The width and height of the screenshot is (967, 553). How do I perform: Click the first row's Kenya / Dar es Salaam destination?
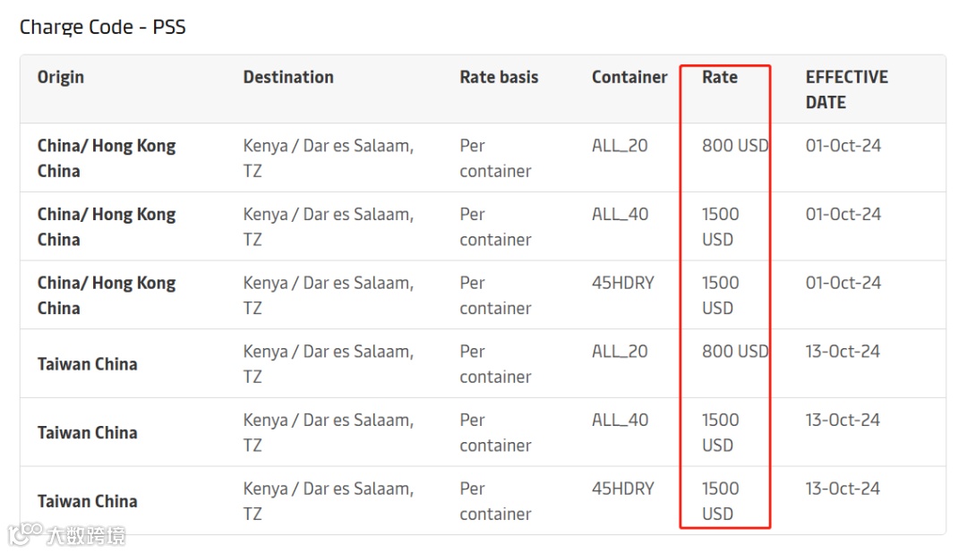tap(328, 157)
